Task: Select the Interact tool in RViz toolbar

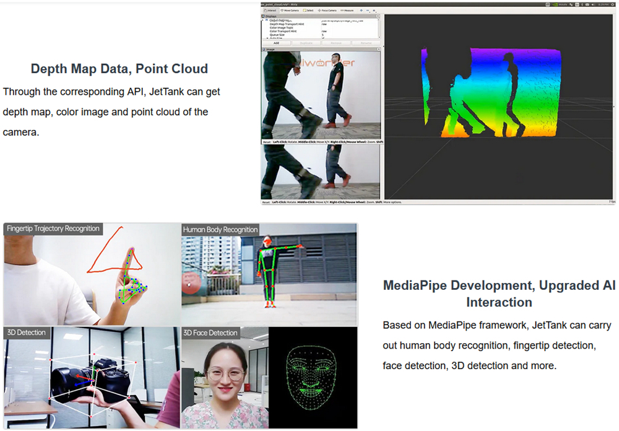Action: [x=271, y=11]
